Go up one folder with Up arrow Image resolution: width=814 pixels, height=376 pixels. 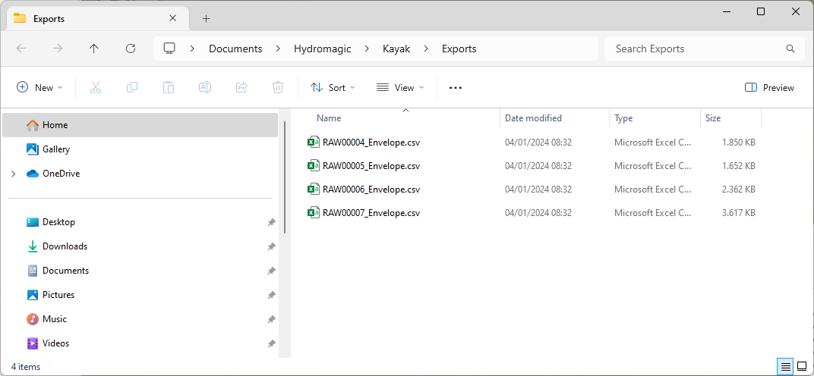click(94, 49)
